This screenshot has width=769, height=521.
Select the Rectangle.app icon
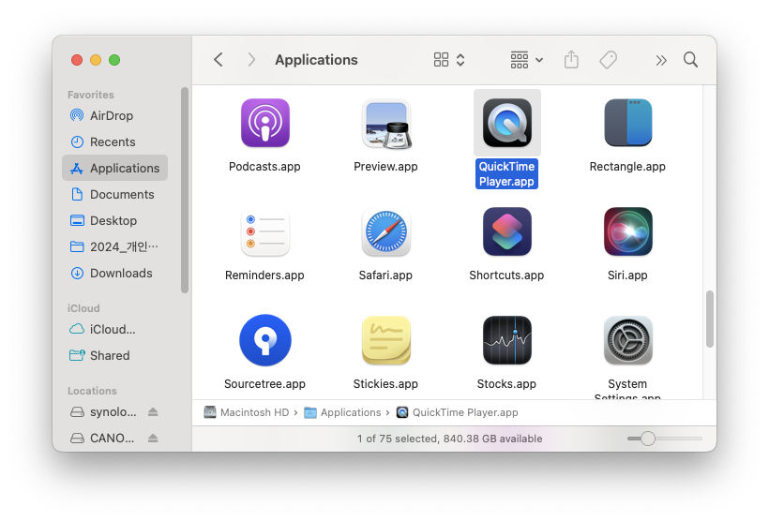627,123
